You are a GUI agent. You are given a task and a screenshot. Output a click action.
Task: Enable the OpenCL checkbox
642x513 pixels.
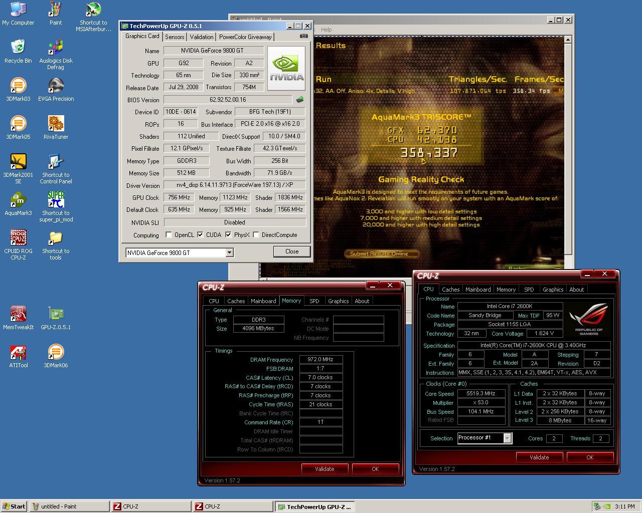(x=169, y=234)
